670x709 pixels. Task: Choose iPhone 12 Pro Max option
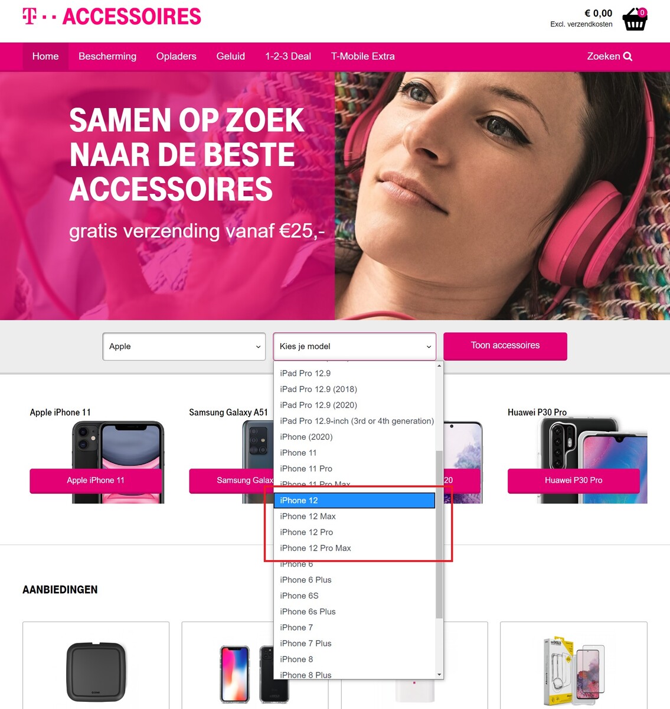(354, 548)
